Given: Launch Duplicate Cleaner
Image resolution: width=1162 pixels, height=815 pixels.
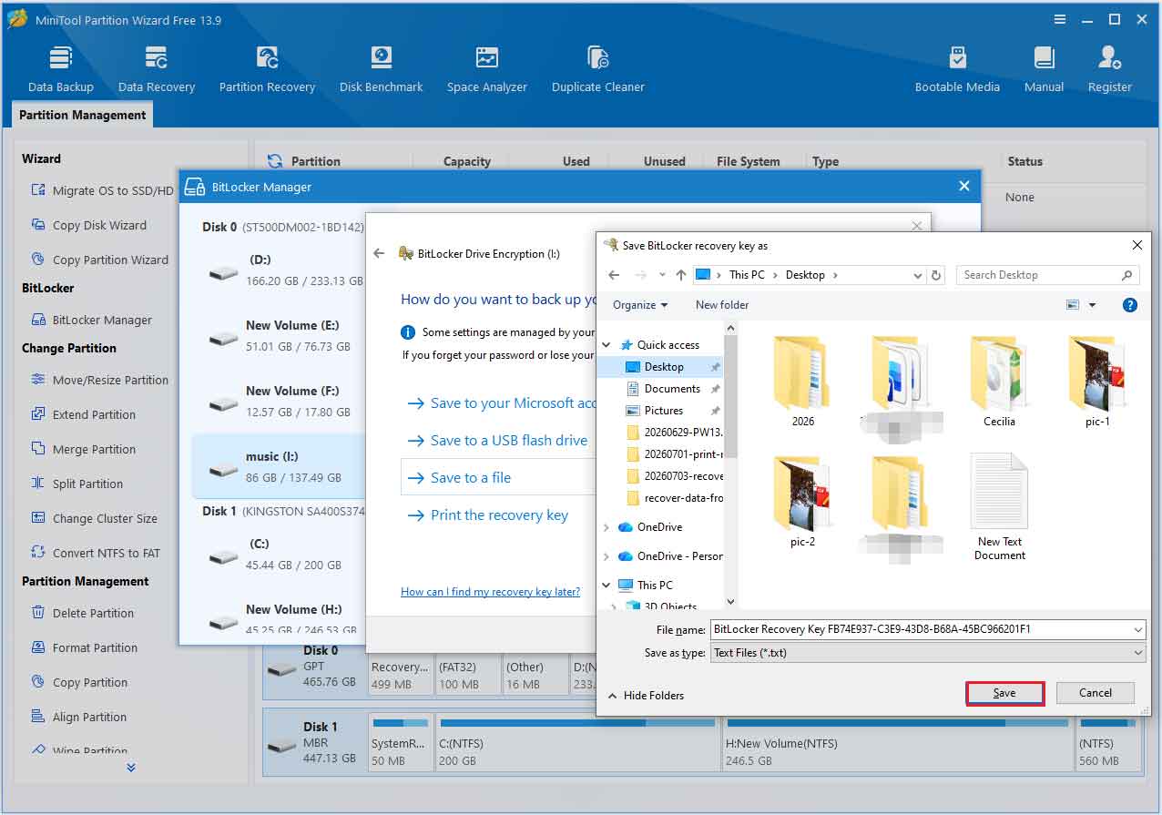Looking at the screenshot, I should (x=597, y=70).
